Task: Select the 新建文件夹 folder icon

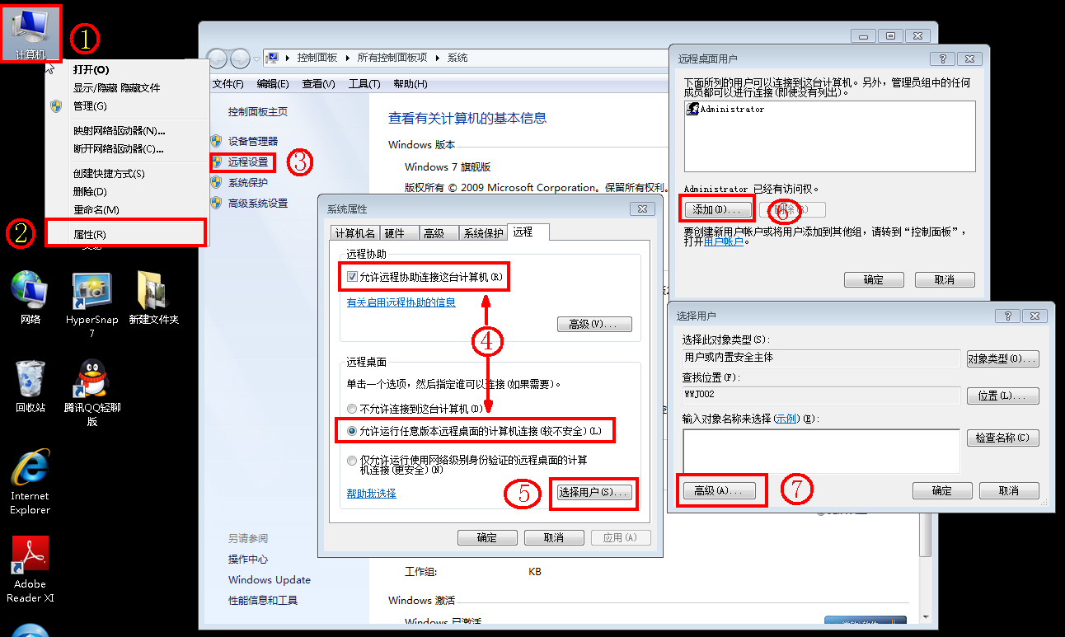Action: [x=153, y=297]
